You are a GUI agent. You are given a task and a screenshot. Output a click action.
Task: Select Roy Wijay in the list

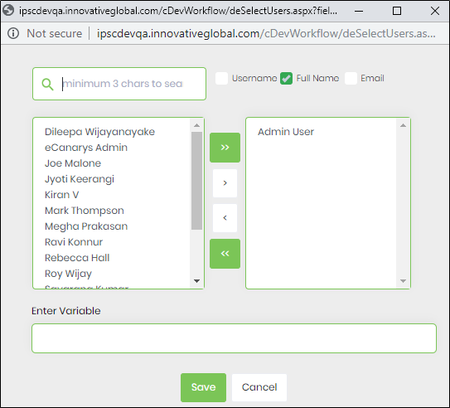[x=68, y=274]
